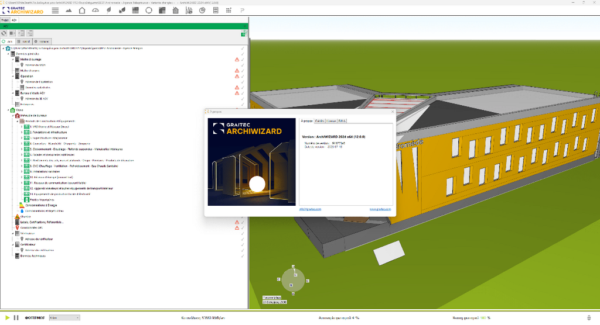The image size is (600, 325).
Task: Close the À propos dialog
Action: pyautogui.click(x=392, y=112)
